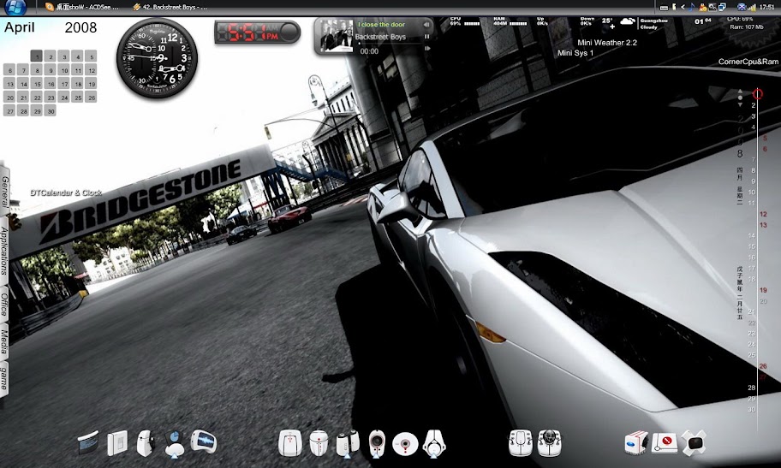
Task: Click the Windows Start orb
Action: [15, 7]
